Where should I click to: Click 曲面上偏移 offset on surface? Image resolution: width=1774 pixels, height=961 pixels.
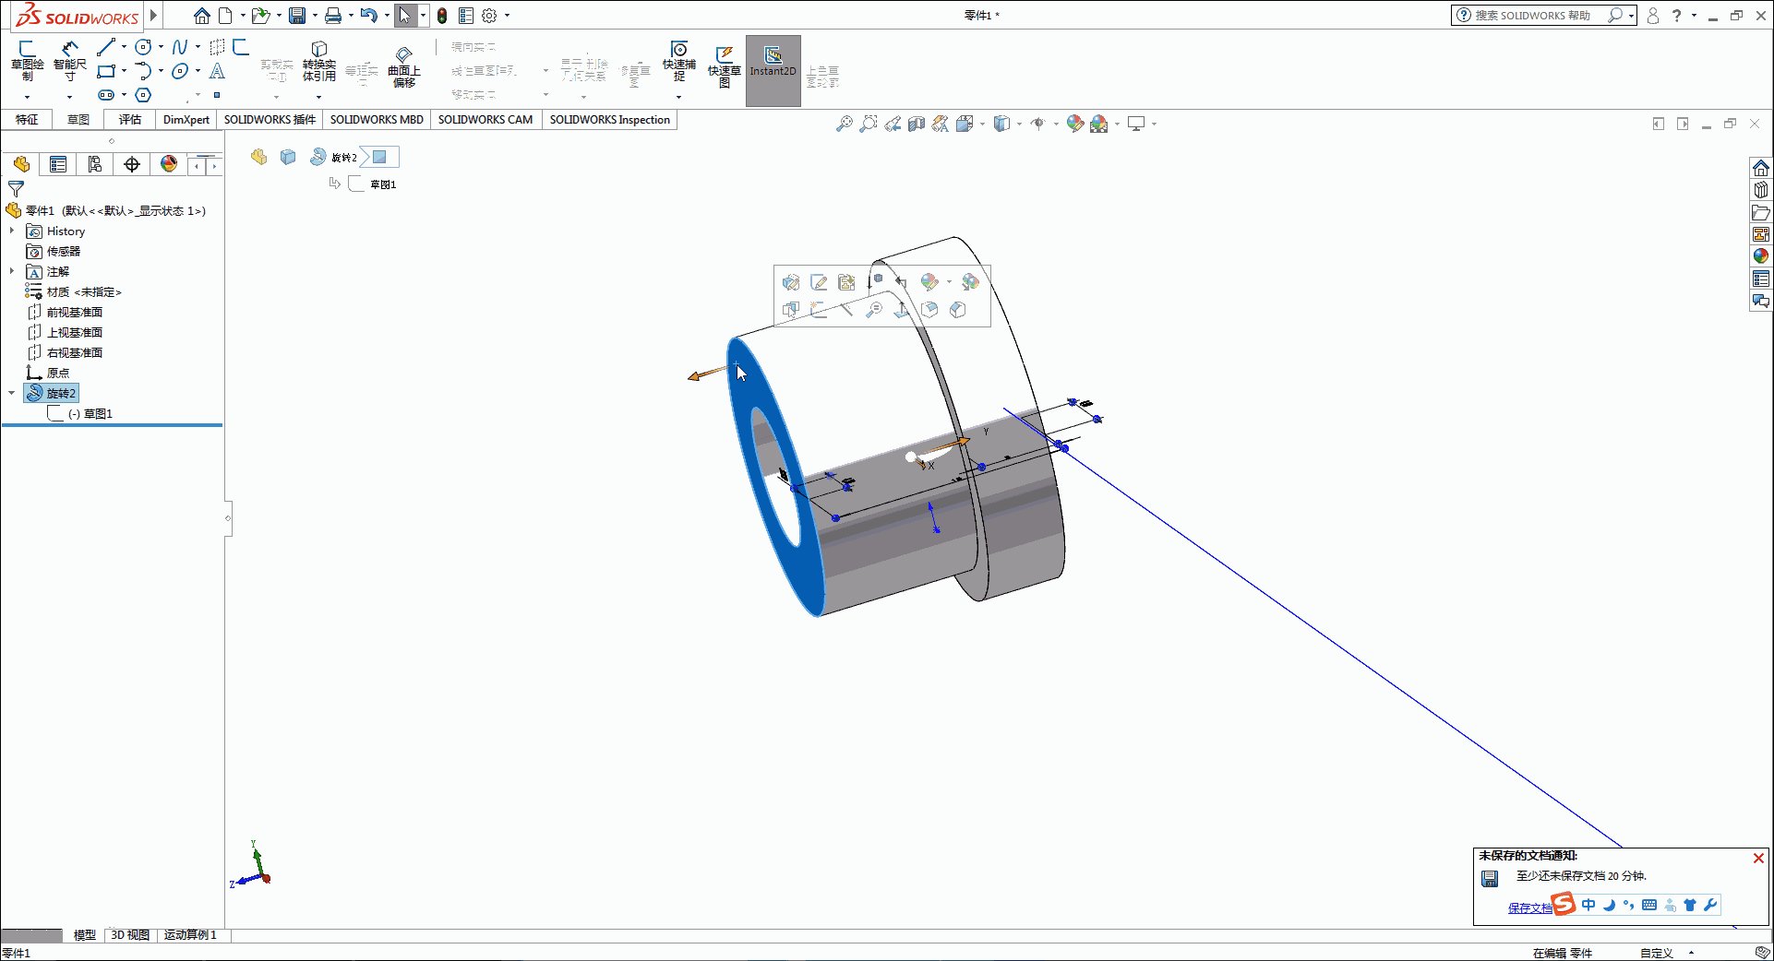coord(403,66)
